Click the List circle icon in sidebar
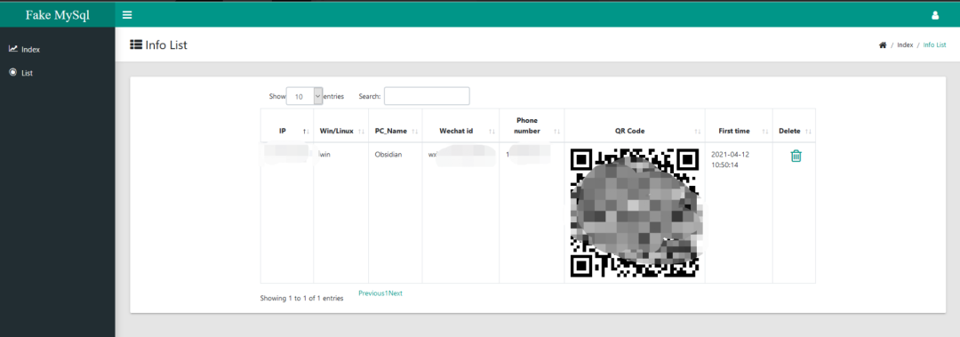Image resolution: width=960 pixels, height=337 pixels. [x=12, y=72]
